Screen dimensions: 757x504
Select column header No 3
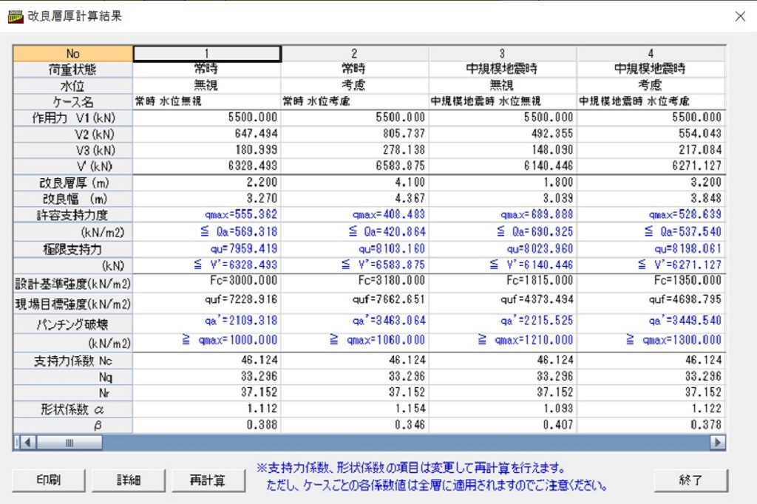502,54
